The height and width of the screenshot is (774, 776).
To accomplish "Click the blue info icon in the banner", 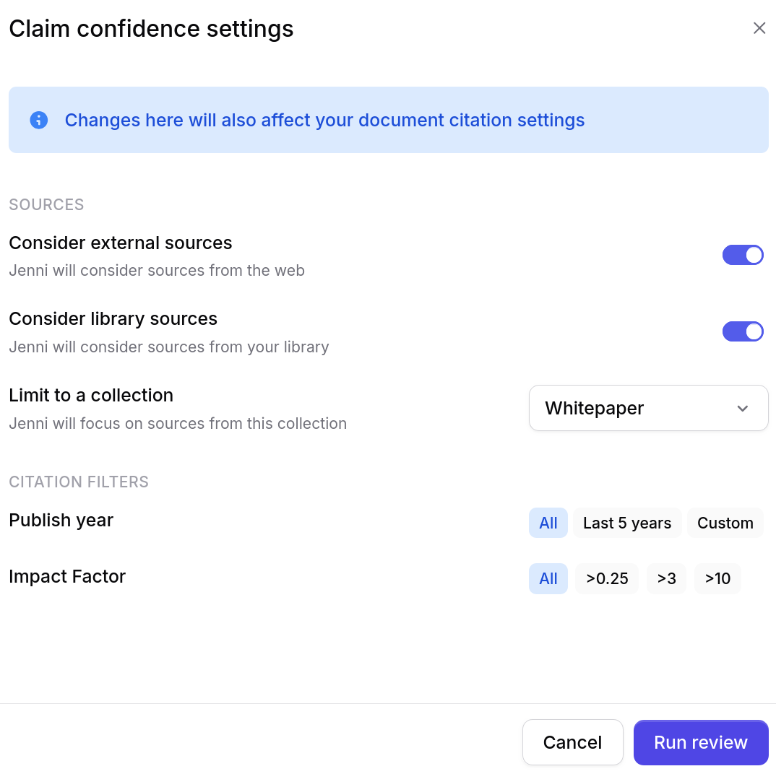I will pyautogui.click(x=38, y=120).
